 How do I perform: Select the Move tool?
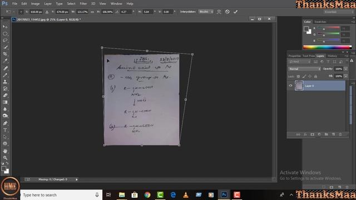[5, 27]
